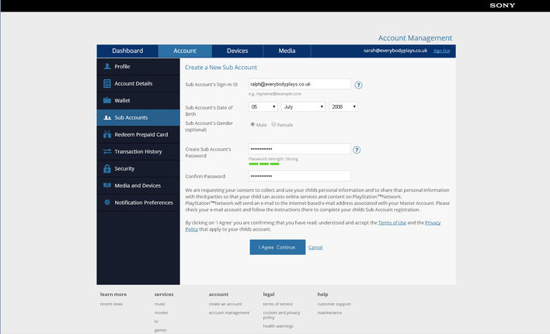Click the Confirm Password input field
The image size is (550, 334).
point(299,176)
